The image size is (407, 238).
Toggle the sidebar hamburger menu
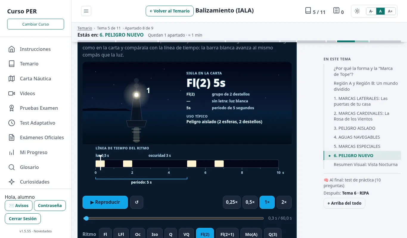pos(86,11)
